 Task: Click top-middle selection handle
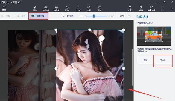(x=90, y=30)
